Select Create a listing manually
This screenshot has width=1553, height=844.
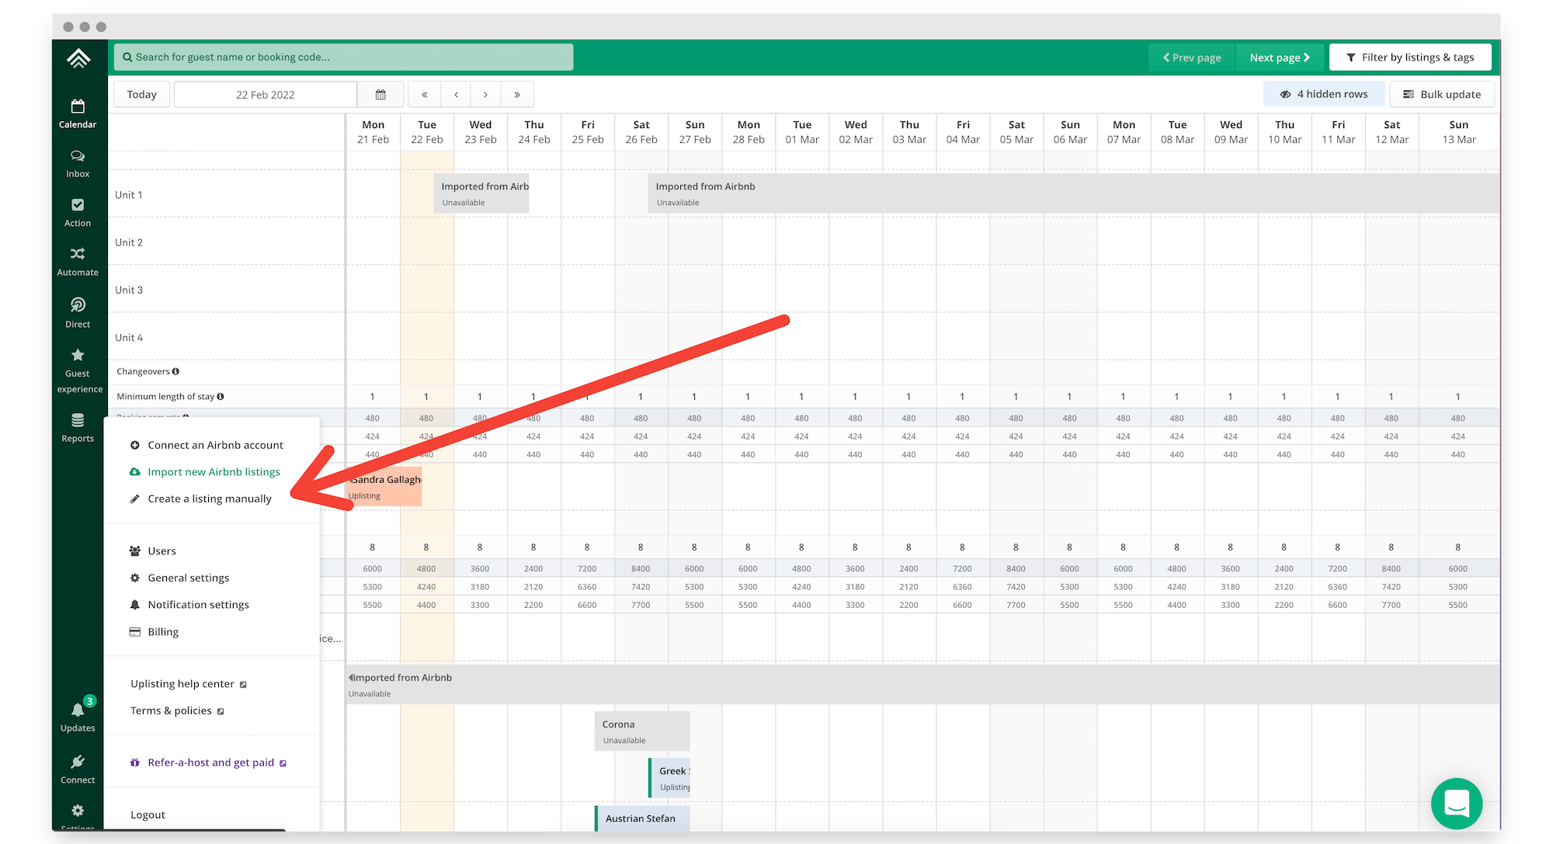tap(209, 498)
